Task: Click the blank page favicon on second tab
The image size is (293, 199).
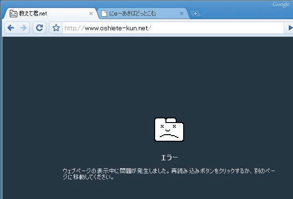Action: [104, 14]
